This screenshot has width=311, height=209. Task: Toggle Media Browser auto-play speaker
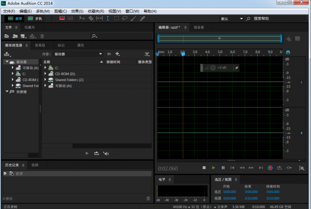[x=106, y=154]
